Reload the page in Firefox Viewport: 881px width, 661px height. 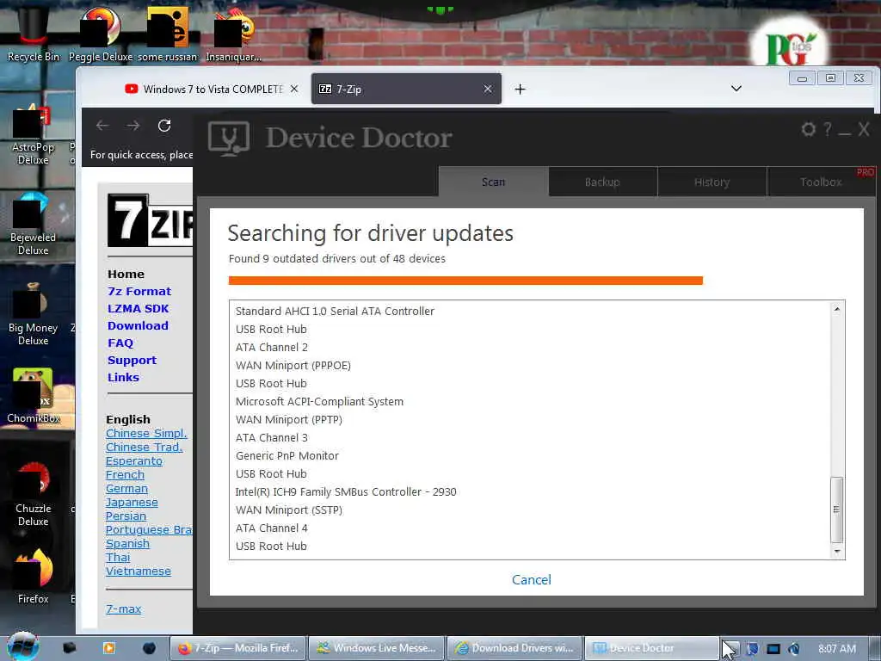coord(164,126)
